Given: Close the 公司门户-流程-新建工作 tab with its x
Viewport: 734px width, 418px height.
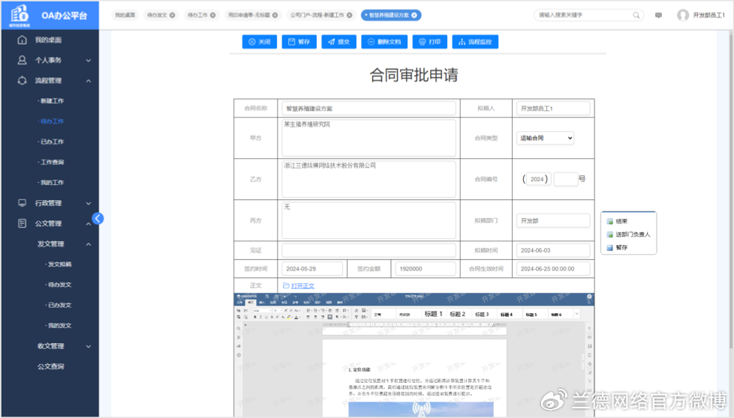Looking at the screenshot, I should [x=349, y=15].
